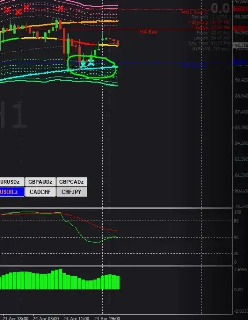Select the CADCHF symbol button
Viewport: 248px width, 320px height.
pos(40,191)
